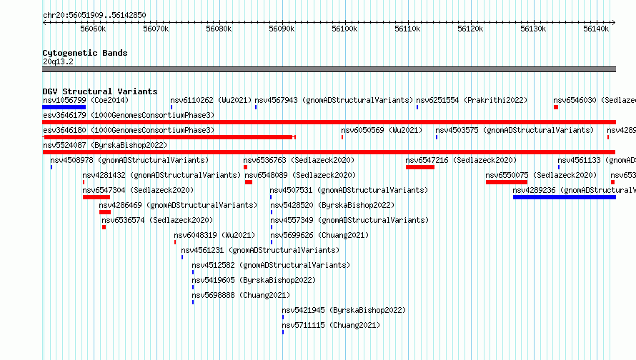Click the nsv5698888 (Chuang2021) label
The image size is (636, 360).
241,295
